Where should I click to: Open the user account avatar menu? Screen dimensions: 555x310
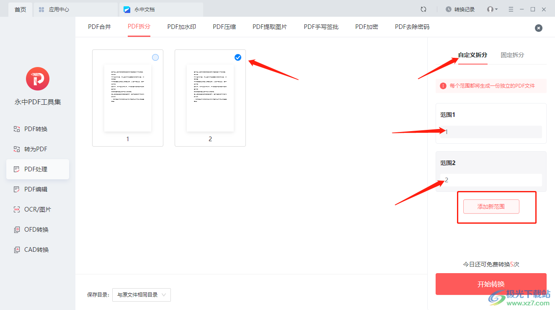pos(492,9)
